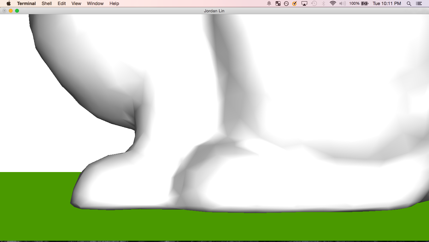The image size is (429, 242).
Task: Open the Time Machine menu icon
Action: [314, 3]
